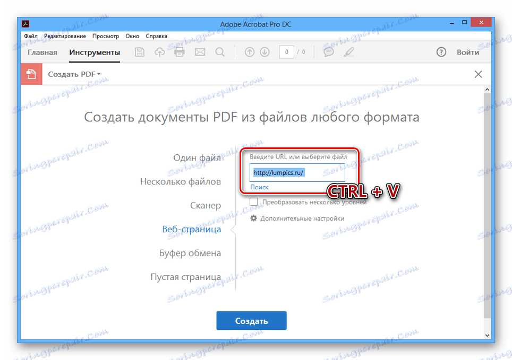The height and width of the screenshot is (360, 512).
Task: Click the previous page arrow icon
Action: (x=249, y=51)
